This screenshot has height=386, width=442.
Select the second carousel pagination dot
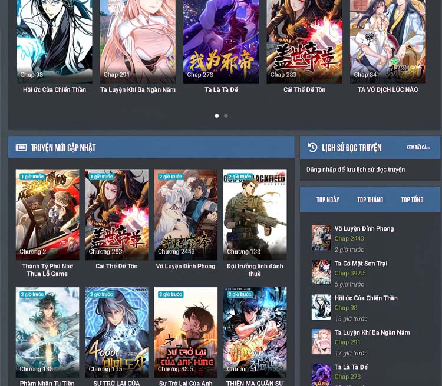point(226,115)
